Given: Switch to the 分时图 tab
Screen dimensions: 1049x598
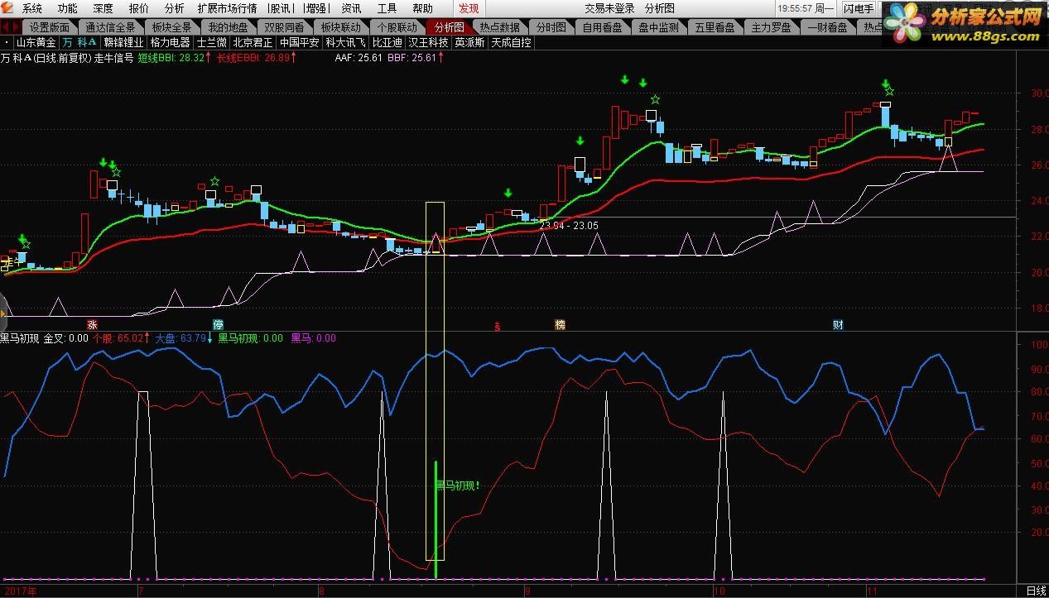Looking at the screenshot, I should tap(551, 27).
